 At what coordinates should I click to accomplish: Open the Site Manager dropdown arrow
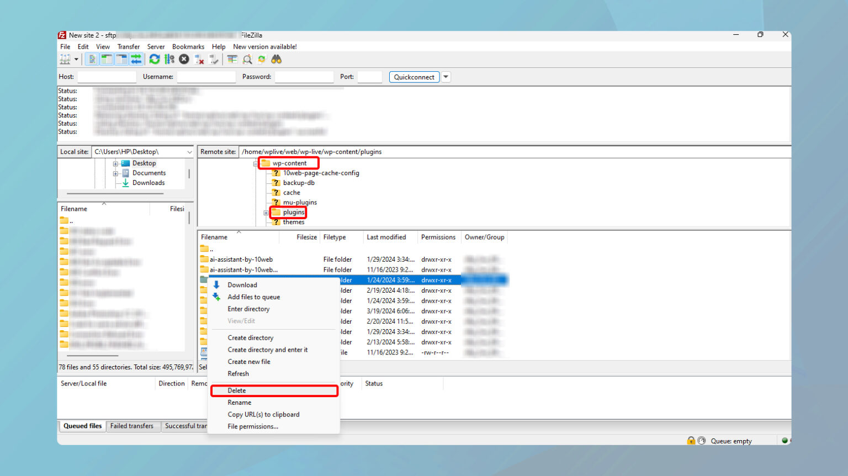pyautogui.click(x=76, y=59)
